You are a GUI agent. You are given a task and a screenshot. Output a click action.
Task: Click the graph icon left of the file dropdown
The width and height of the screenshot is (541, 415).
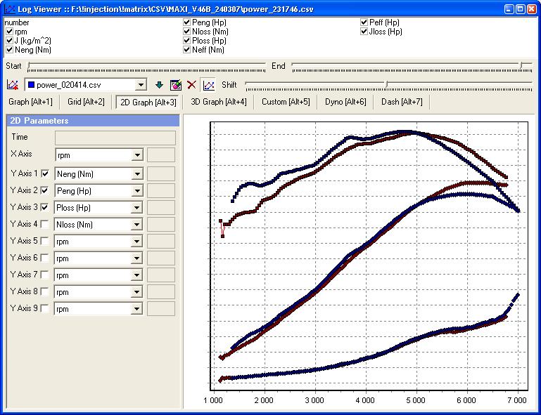pyautogui.click(x=12, y=85)
